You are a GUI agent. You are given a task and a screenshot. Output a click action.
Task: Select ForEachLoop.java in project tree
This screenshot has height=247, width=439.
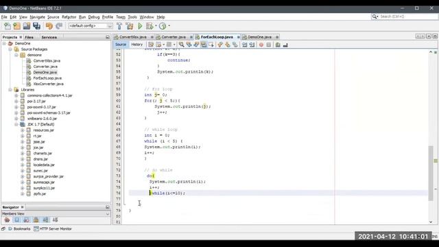click(x=47, y=78)
